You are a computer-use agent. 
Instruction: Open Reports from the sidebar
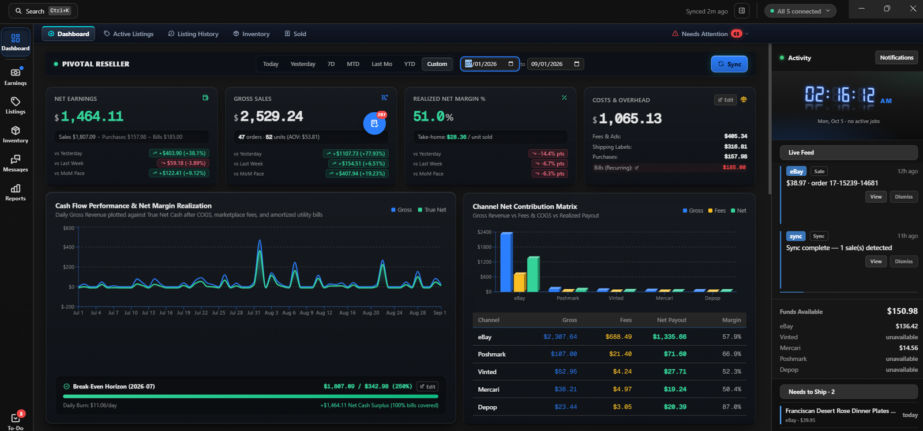coord(16,192)
